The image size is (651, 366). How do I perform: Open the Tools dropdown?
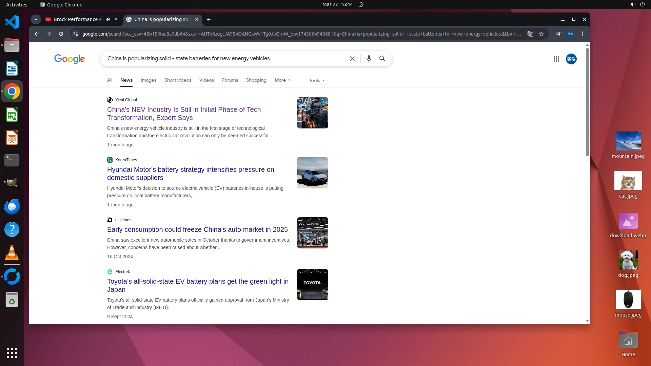(x=317, y=80)
